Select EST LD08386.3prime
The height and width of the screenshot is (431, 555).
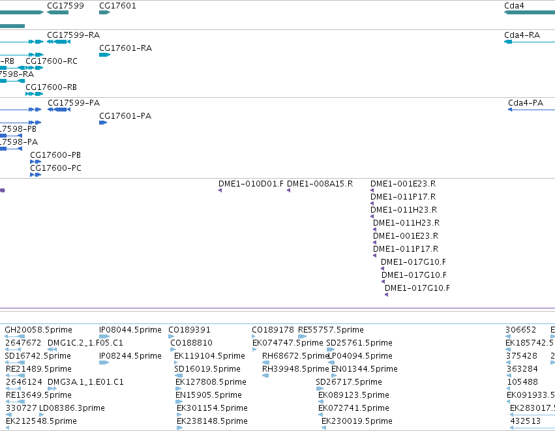72,408
